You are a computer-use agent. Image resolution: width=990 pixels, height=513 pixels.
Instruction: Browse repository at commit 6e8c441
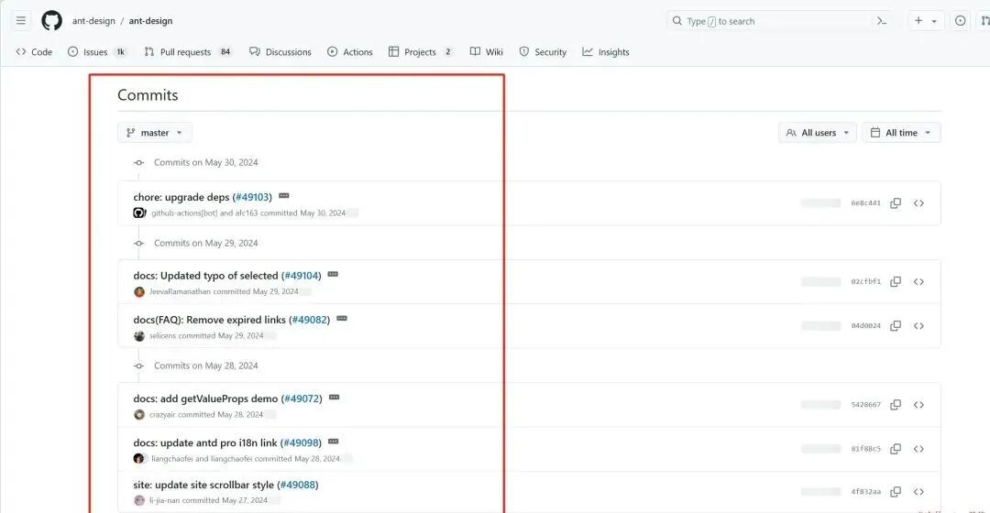tap(918, 203)
